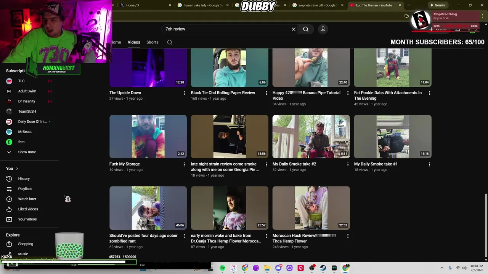Open the fern channel avatar
This screenshot has width=488, height=274.
pyautogui.click(x=9, y=142)
